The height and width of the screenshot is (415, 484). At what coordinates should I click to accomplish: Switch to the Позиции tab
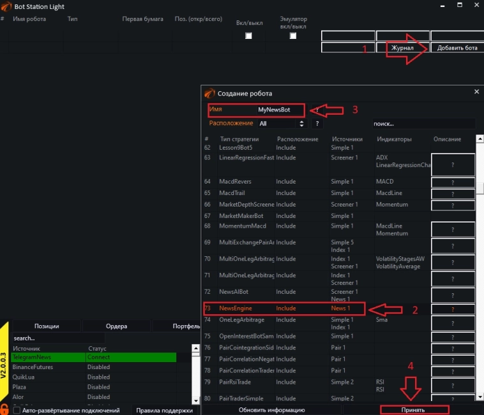47,326
